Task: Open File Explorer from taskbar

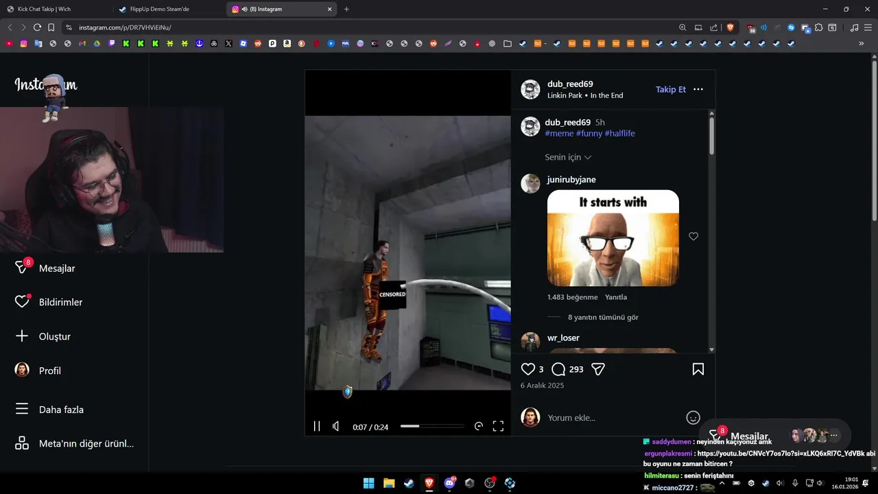Action: 389,483
